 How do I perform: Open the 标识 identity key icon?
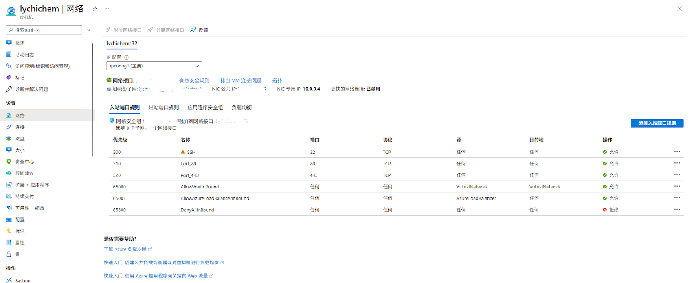9,231
